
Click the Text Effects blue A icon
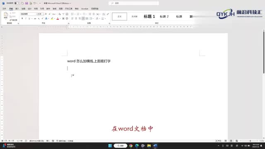[x=46, y=18]
